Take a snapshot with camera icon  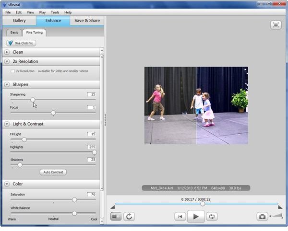tap(262, 217)
